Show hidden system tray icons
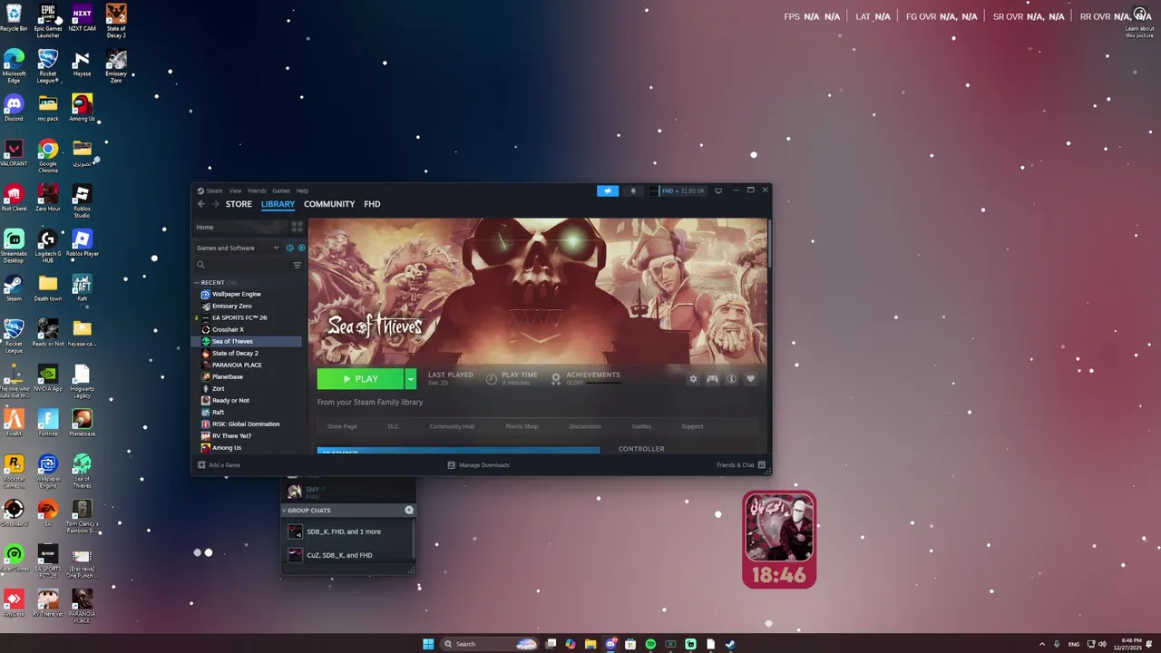The height and width of the screenshot is (653, 1161). click(1041, 644)
